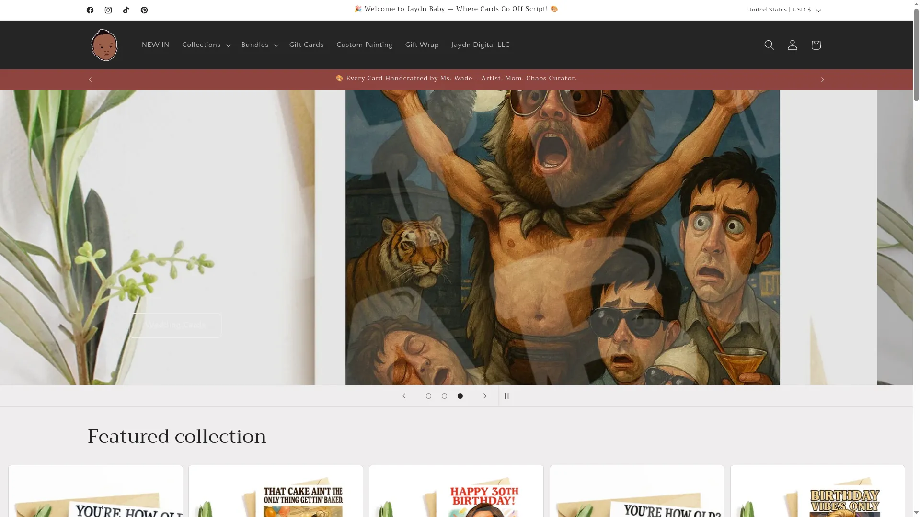920x517 pixels.
Task: Open the United States | USD $ selector
Action: tap(784, 10)
